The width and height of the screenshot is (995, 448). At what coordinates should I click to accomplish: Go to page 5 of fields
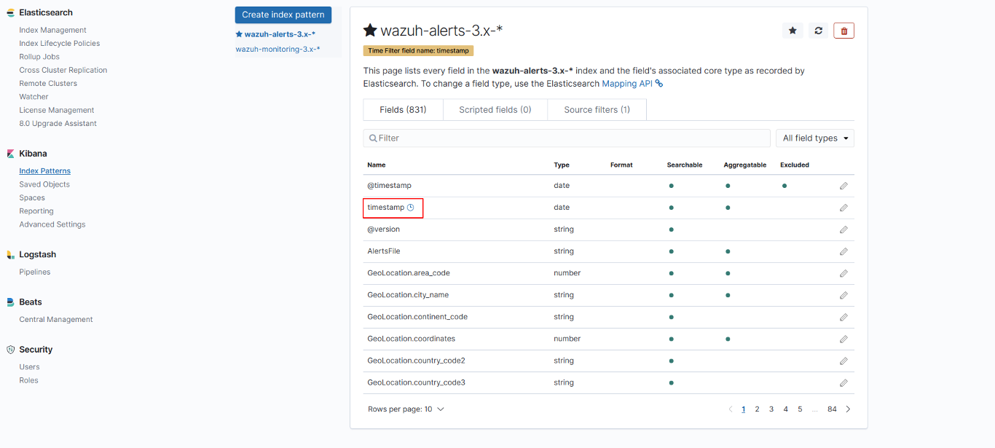tap(800, 409)
